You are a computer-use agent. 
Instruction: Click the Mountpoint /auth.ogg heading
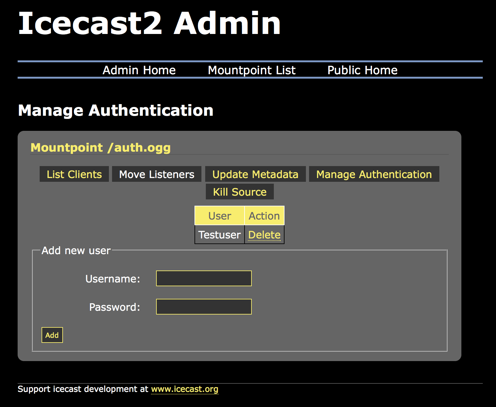101,148
